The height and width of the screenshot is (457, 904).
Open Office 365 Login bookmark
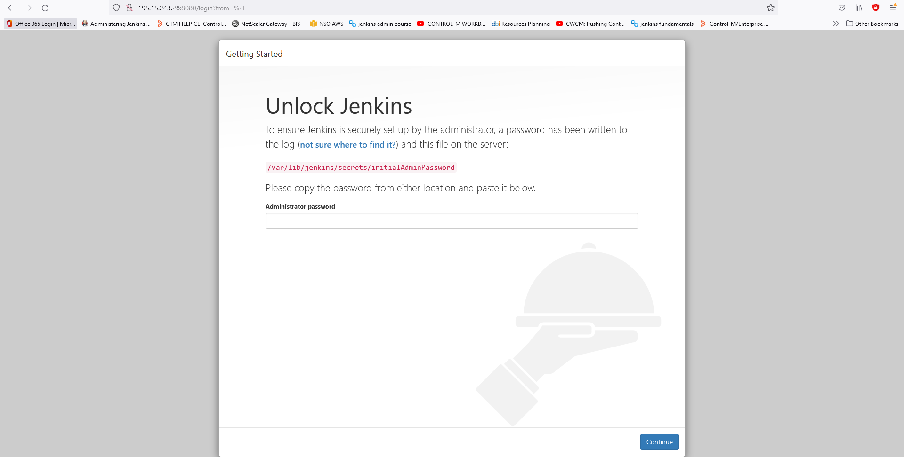coord(40,24)
